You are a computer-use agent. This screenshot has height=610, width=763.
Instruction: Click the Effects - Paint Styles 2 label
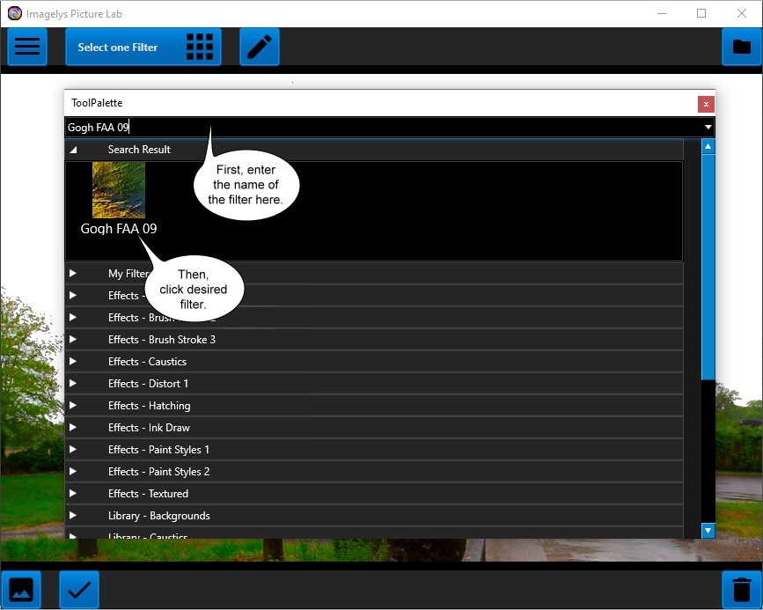(159, 471)
